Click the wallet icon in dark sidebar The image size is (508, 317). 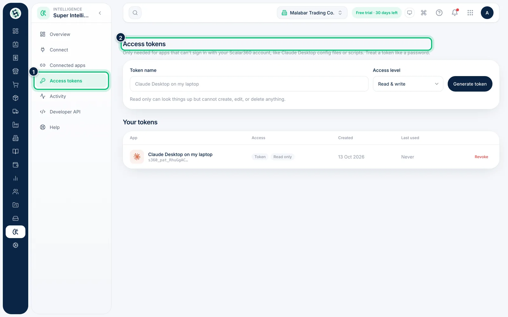(15, 165)
